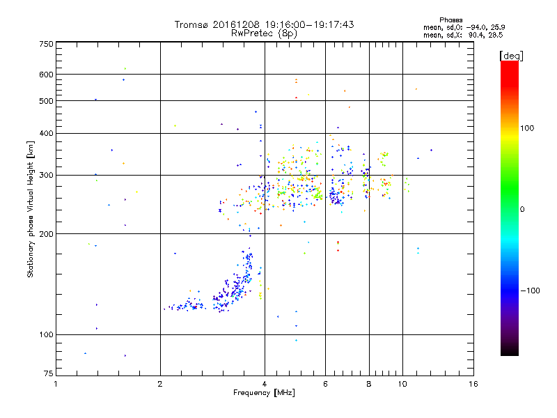Click the 'mean, sd,X: 90.4, 28.5' statistic
This screenshot has width=557, height=418.
[x=463, y=35]
